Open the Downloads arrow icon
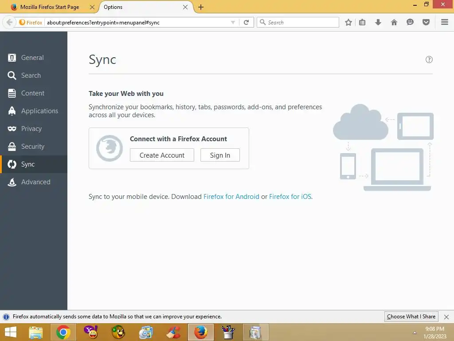 [378, 22]
